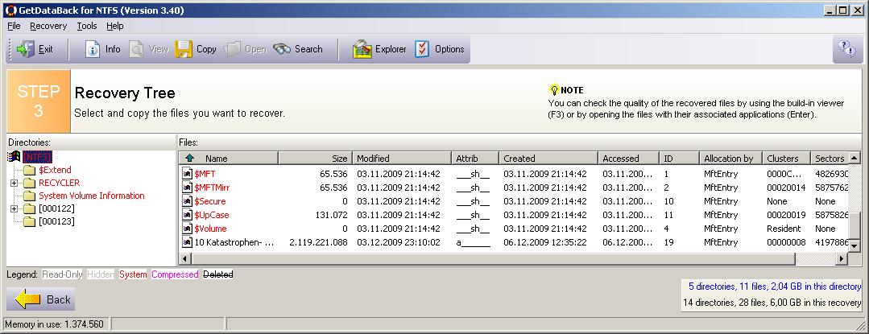This screenshot has height=334, width=869.
Task: Click the Open folder toolbar icon
Action: [x=232, y=49]
